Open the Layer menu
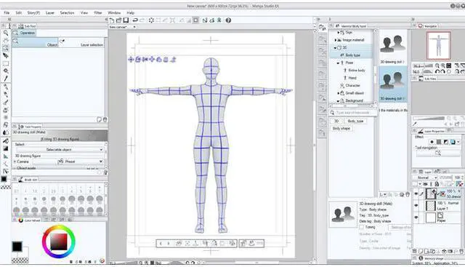 click(50, 13)
